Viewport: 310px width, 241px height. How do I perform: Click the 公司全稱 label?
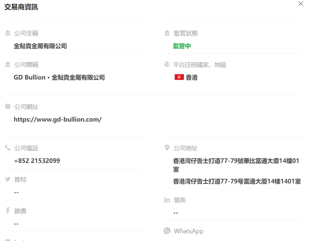[26, 33]
